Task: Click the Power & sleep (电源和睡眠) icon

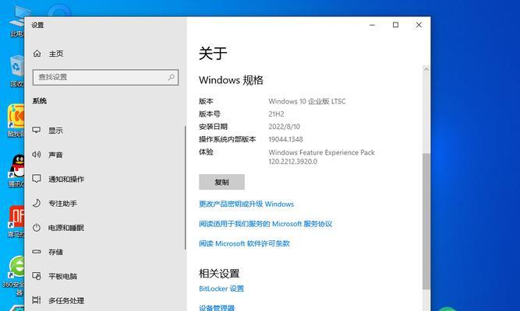Action: (x=37, y=227)
